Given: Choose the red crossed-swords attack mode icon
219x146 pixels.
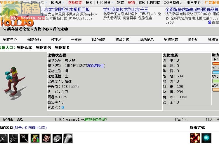Looking at the screenshot, I should click(195, 138).
